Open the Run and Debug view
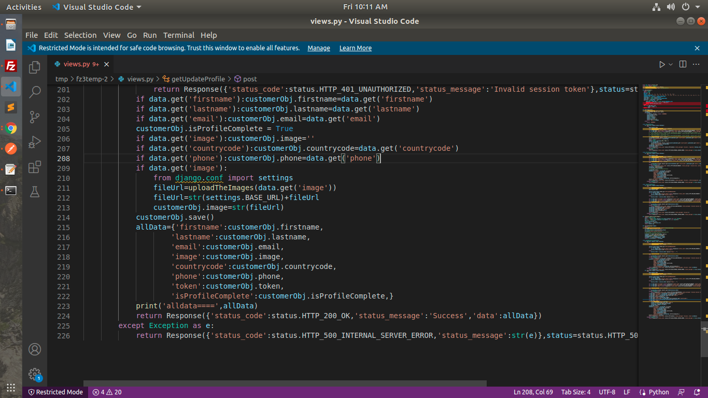 (35, 142)
